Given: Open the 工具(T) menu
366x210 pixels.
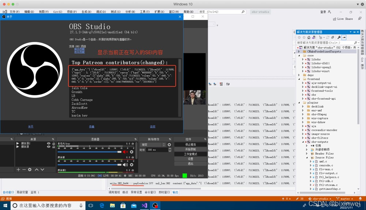Looking at the screenshot, I should pos(145,12).
